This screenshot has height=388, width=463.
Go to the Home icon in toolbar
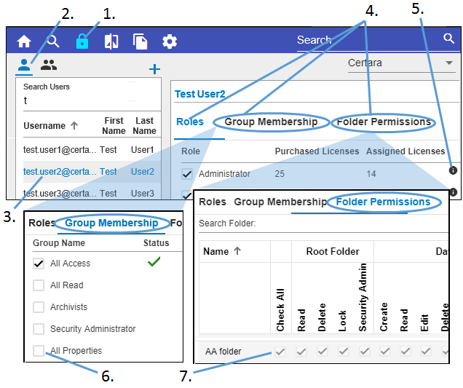pyautogui.click(x=24, y=41)
